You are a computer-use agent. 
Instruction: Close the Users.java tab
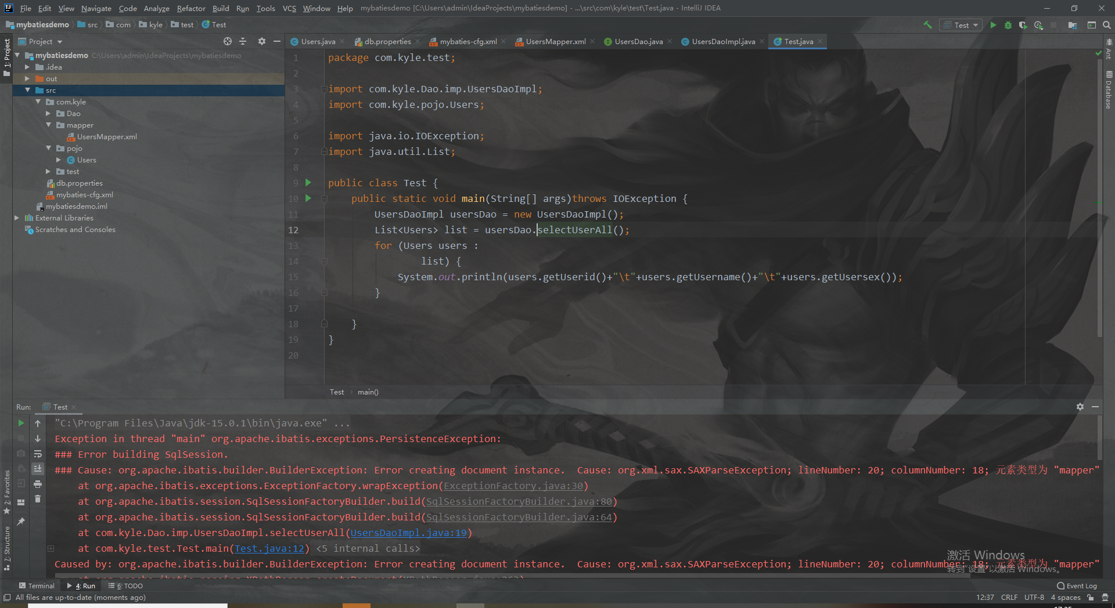[342, 41]
